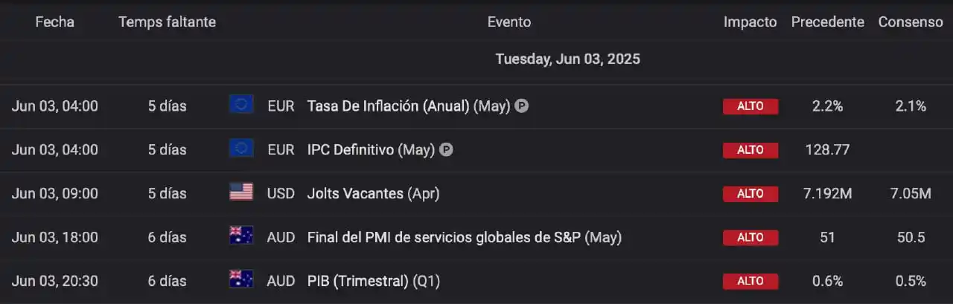Sort by the Impacto column header
The height and width of the screenshot is (304, 953).
tap(750, 22)
